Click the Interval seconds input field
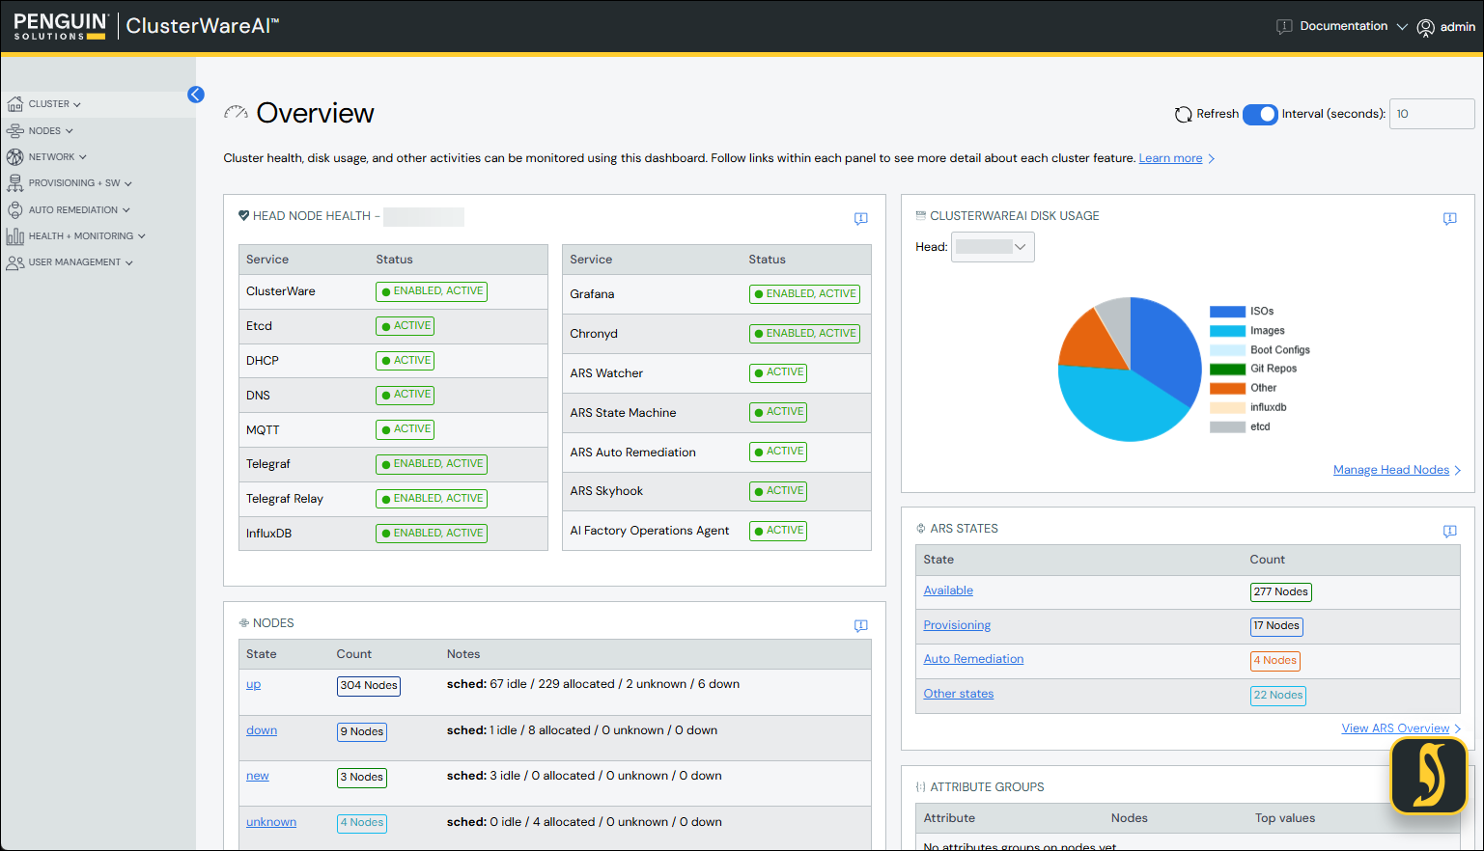Image resolution: width=1484 pixels, height=851 pixels. pos(1432,114)
